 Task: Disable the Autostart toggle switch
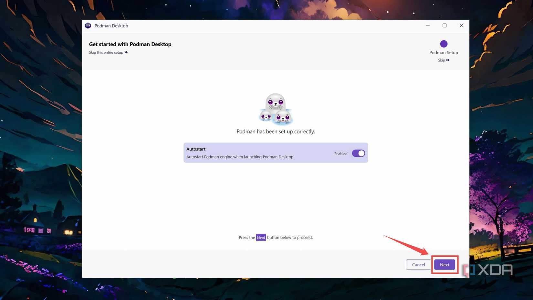(x=358, y=153)
